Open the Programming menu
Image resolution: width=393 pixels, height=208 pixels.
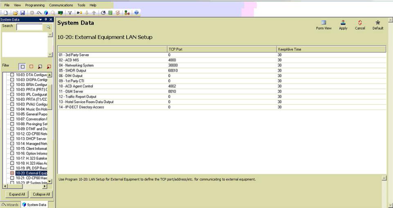tap(35, 5)
